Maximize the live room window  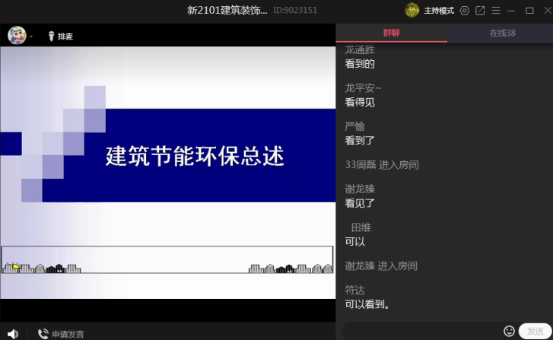[529, 11]
